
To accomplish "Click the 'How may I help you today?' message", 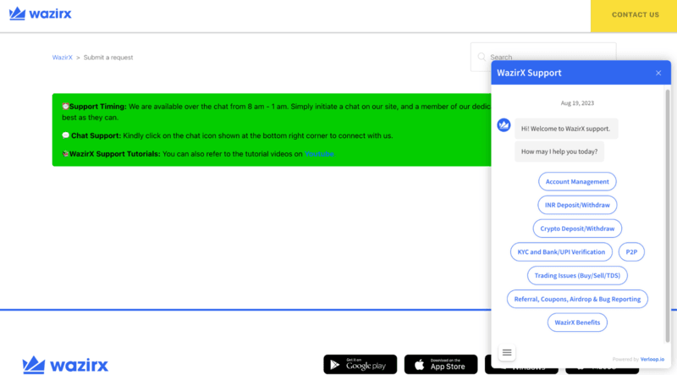I will tap(559, 152).
